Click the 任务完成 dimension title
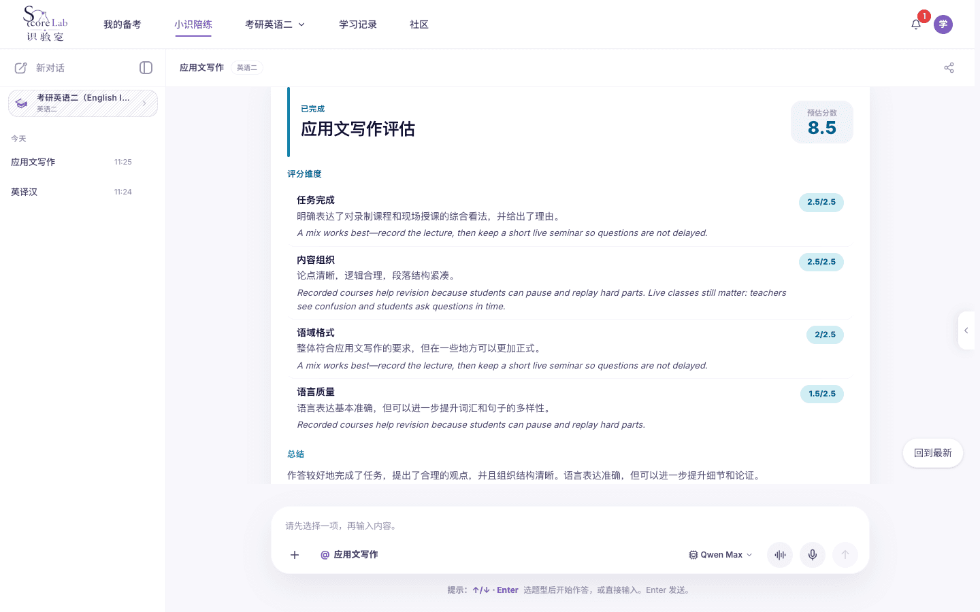This screenshot has width=980, height=612. [316, 200]
